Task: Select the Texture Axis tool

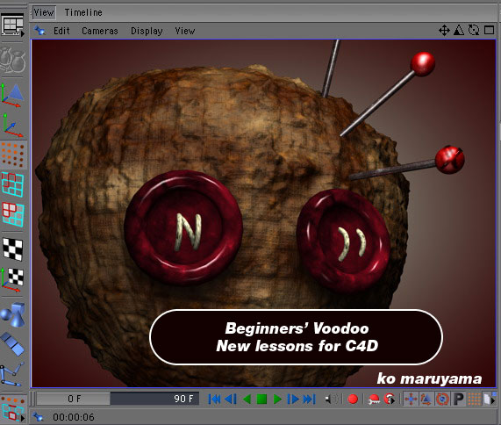Action: pos(13,279)
